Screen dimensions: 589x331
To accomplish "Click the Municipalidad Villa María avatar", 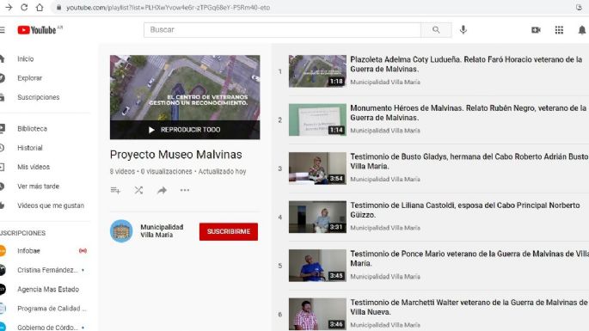I will point(121,231).
